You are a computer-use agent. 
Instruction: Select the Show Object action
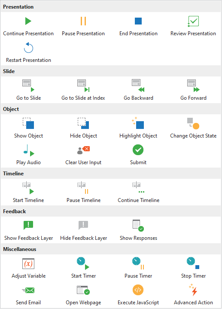(28, 128)
